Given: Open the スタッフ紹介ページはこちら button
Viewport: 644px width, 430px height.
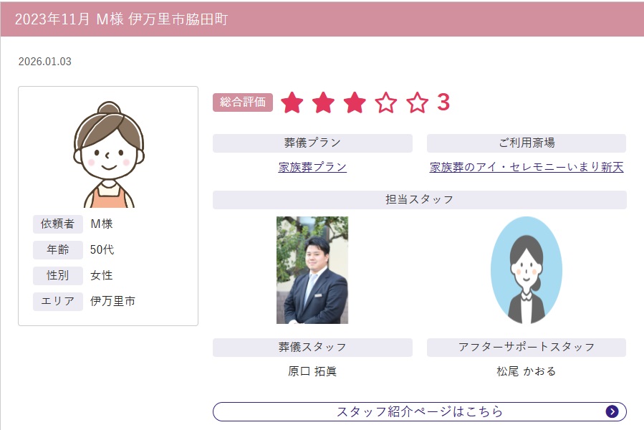Looking at the screenshot, I should (419, 411).
